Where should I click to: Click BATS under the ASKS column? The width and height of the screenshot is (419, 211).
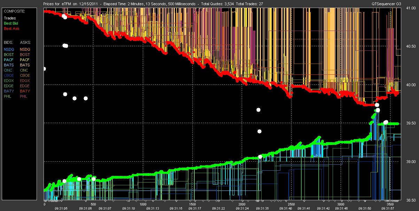[x=25, y=65]
